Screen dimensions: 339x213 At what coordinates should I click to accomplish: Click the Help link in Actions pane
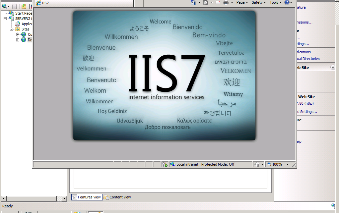[x=299, y=141]
